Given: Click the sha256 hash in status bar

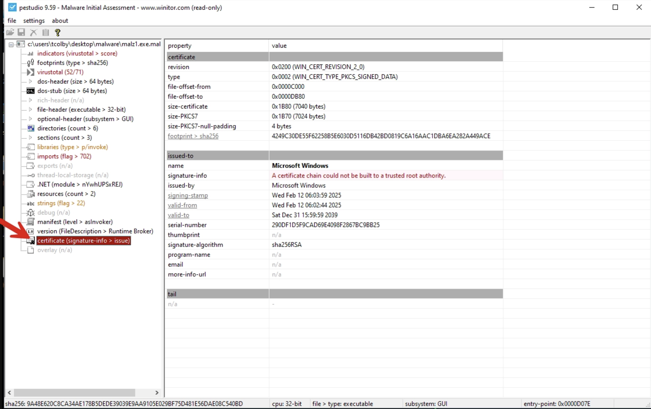Looking at the screenshot, I should click(124, 404).
